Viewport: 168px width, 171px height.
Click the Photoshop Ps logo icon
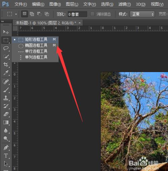[5, 4]
